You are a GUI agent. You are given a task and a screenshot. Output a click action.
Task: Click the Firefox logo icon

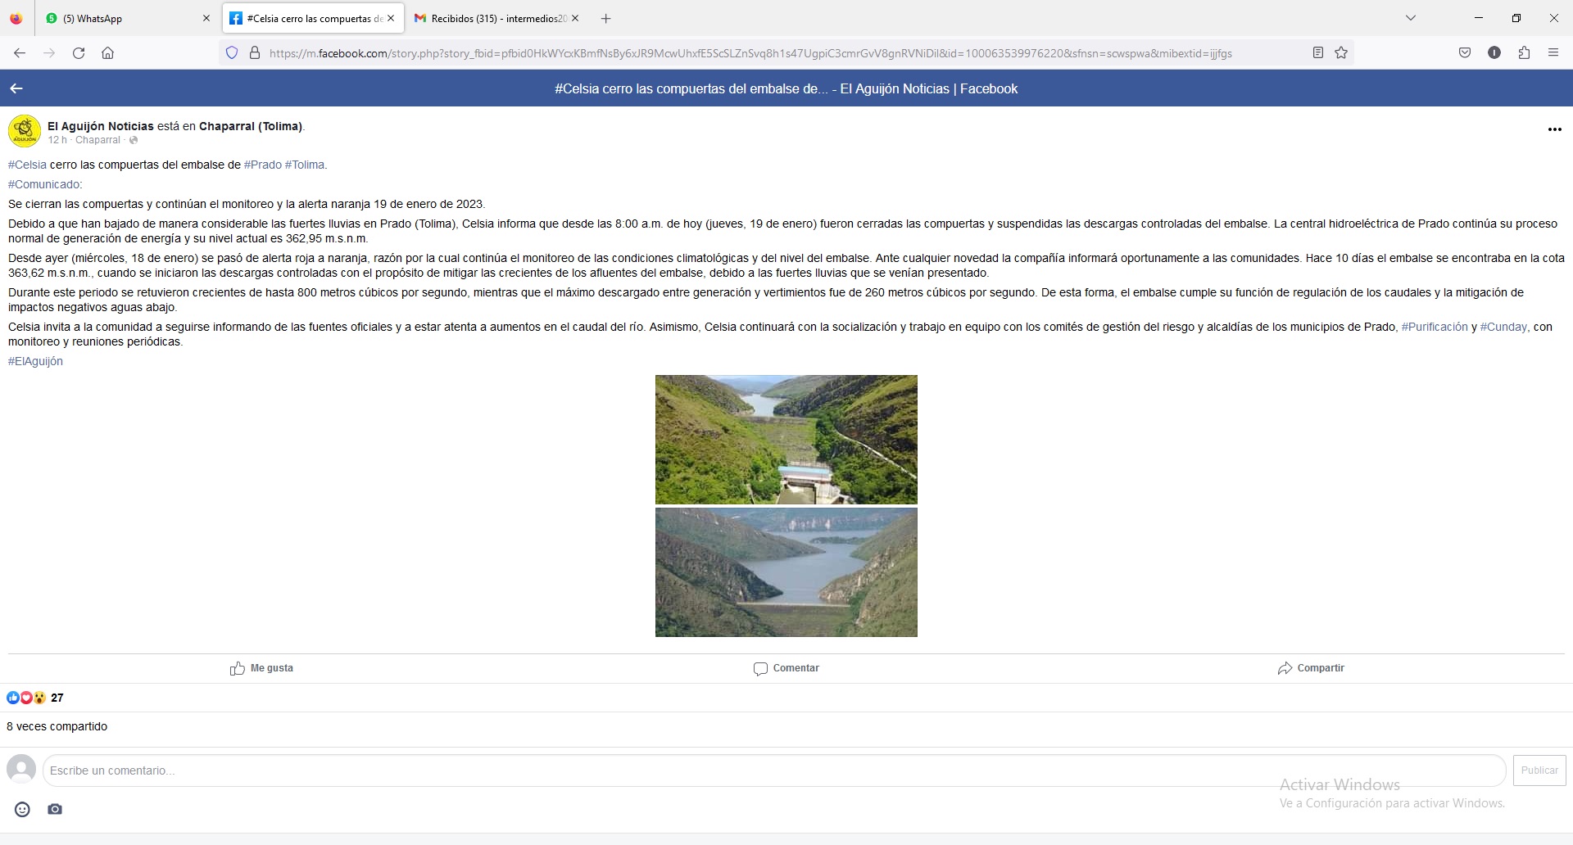pos(16,19)
